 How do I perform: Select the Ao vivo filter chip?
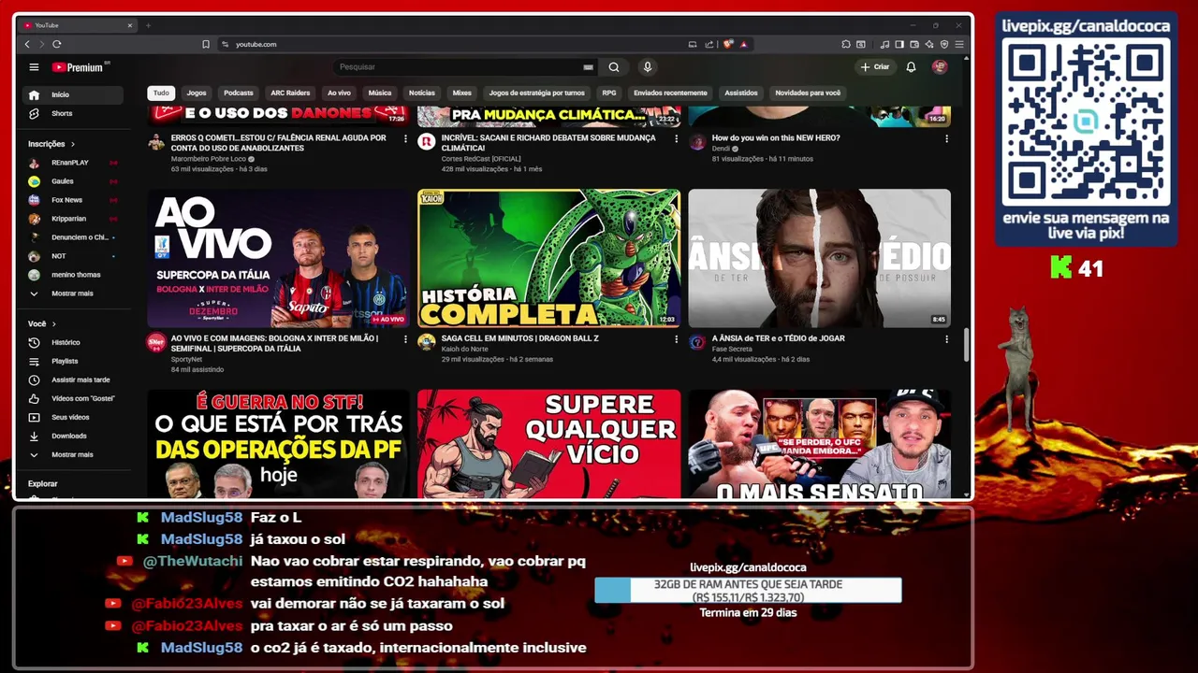(x=339, y=93)
